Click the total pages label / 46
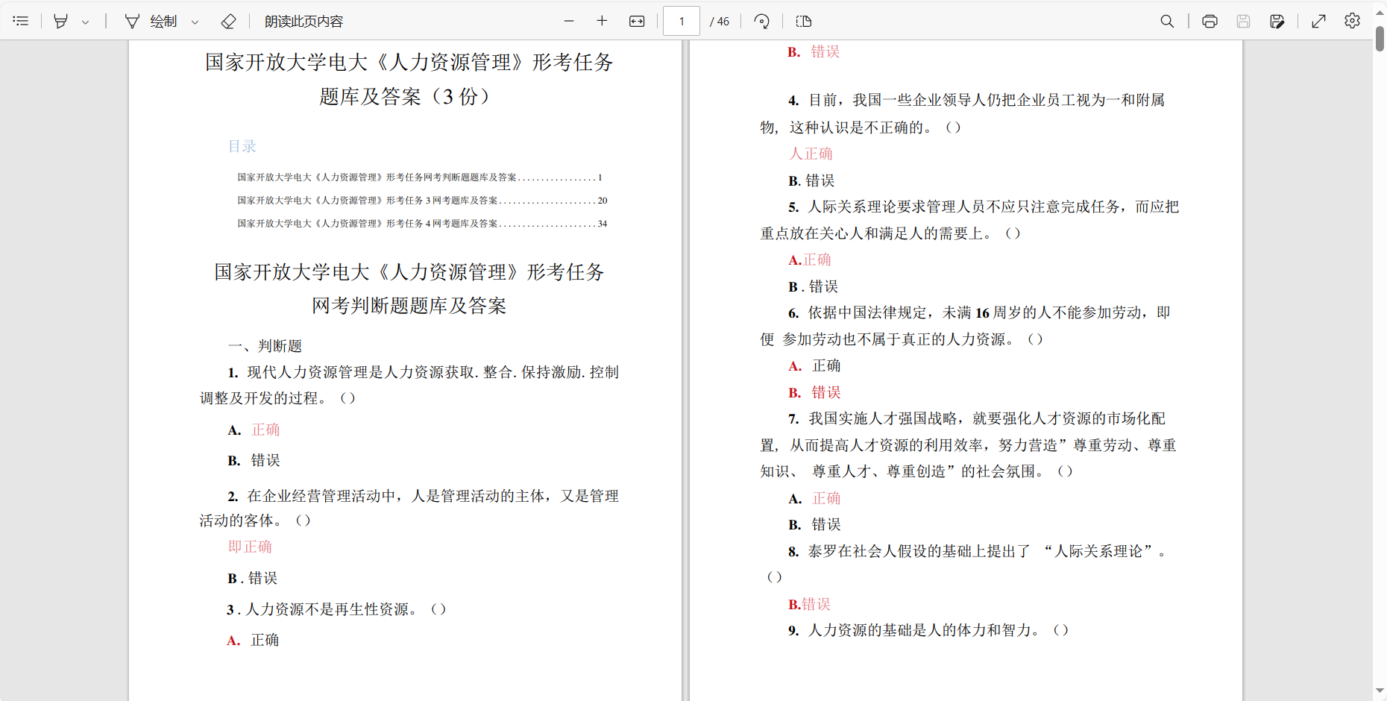 coord(720,22)
